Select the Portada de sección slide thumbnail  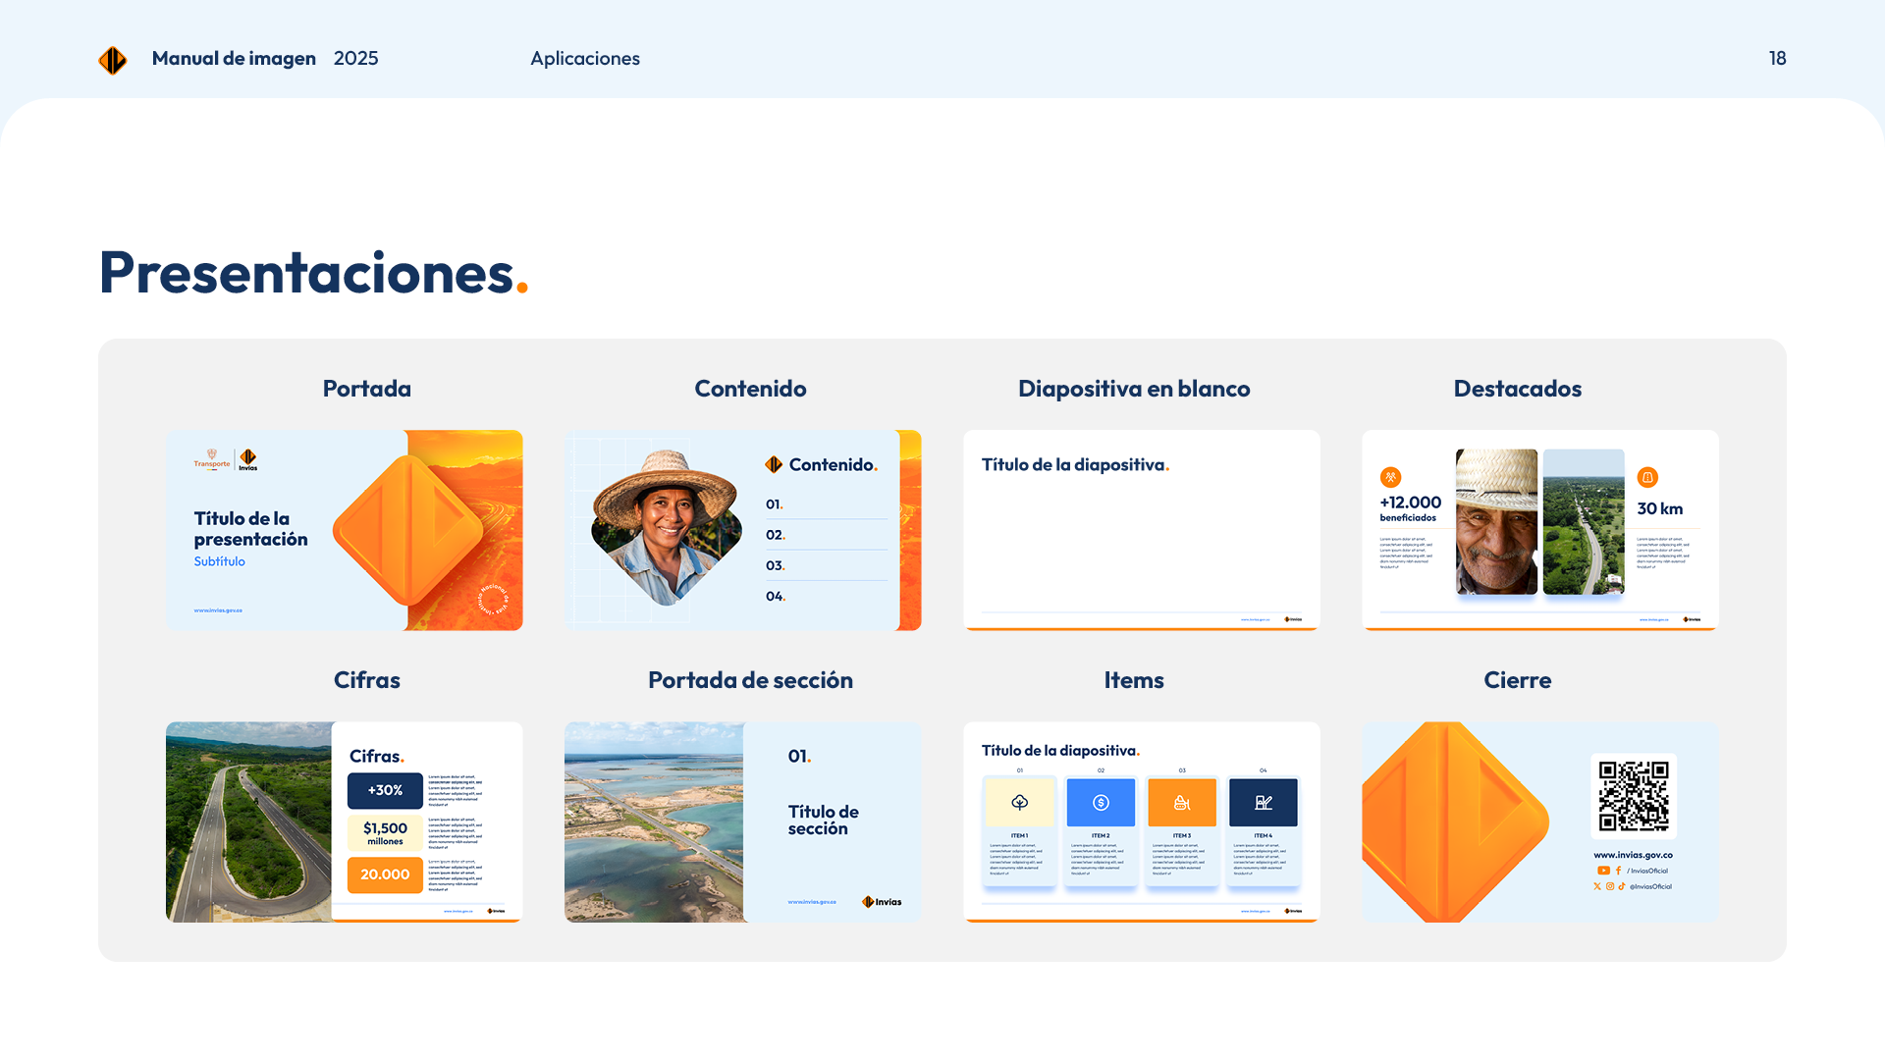(x=742, y=822)
